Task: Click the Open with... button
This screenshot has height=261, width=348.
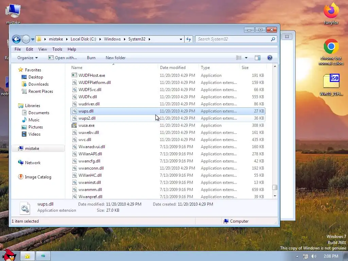Action: click(63, 58)
